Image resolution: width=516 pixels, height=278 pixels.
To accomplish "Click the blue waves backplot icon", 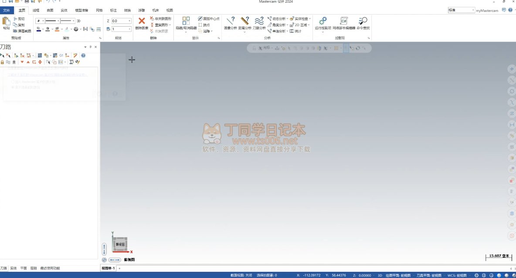I will [40, 55].
